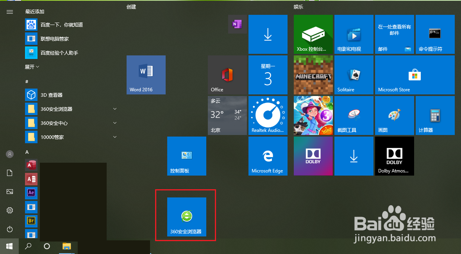This screenshot has width=461, height=254.
Task: Open the 画图 paint tile
Action: (x=394, y=115)
